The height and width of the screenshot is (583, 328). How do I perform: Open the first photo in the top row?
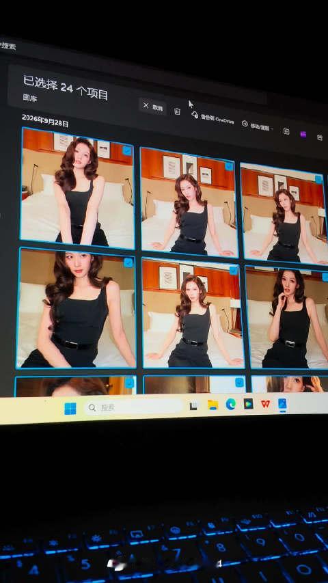77,188
